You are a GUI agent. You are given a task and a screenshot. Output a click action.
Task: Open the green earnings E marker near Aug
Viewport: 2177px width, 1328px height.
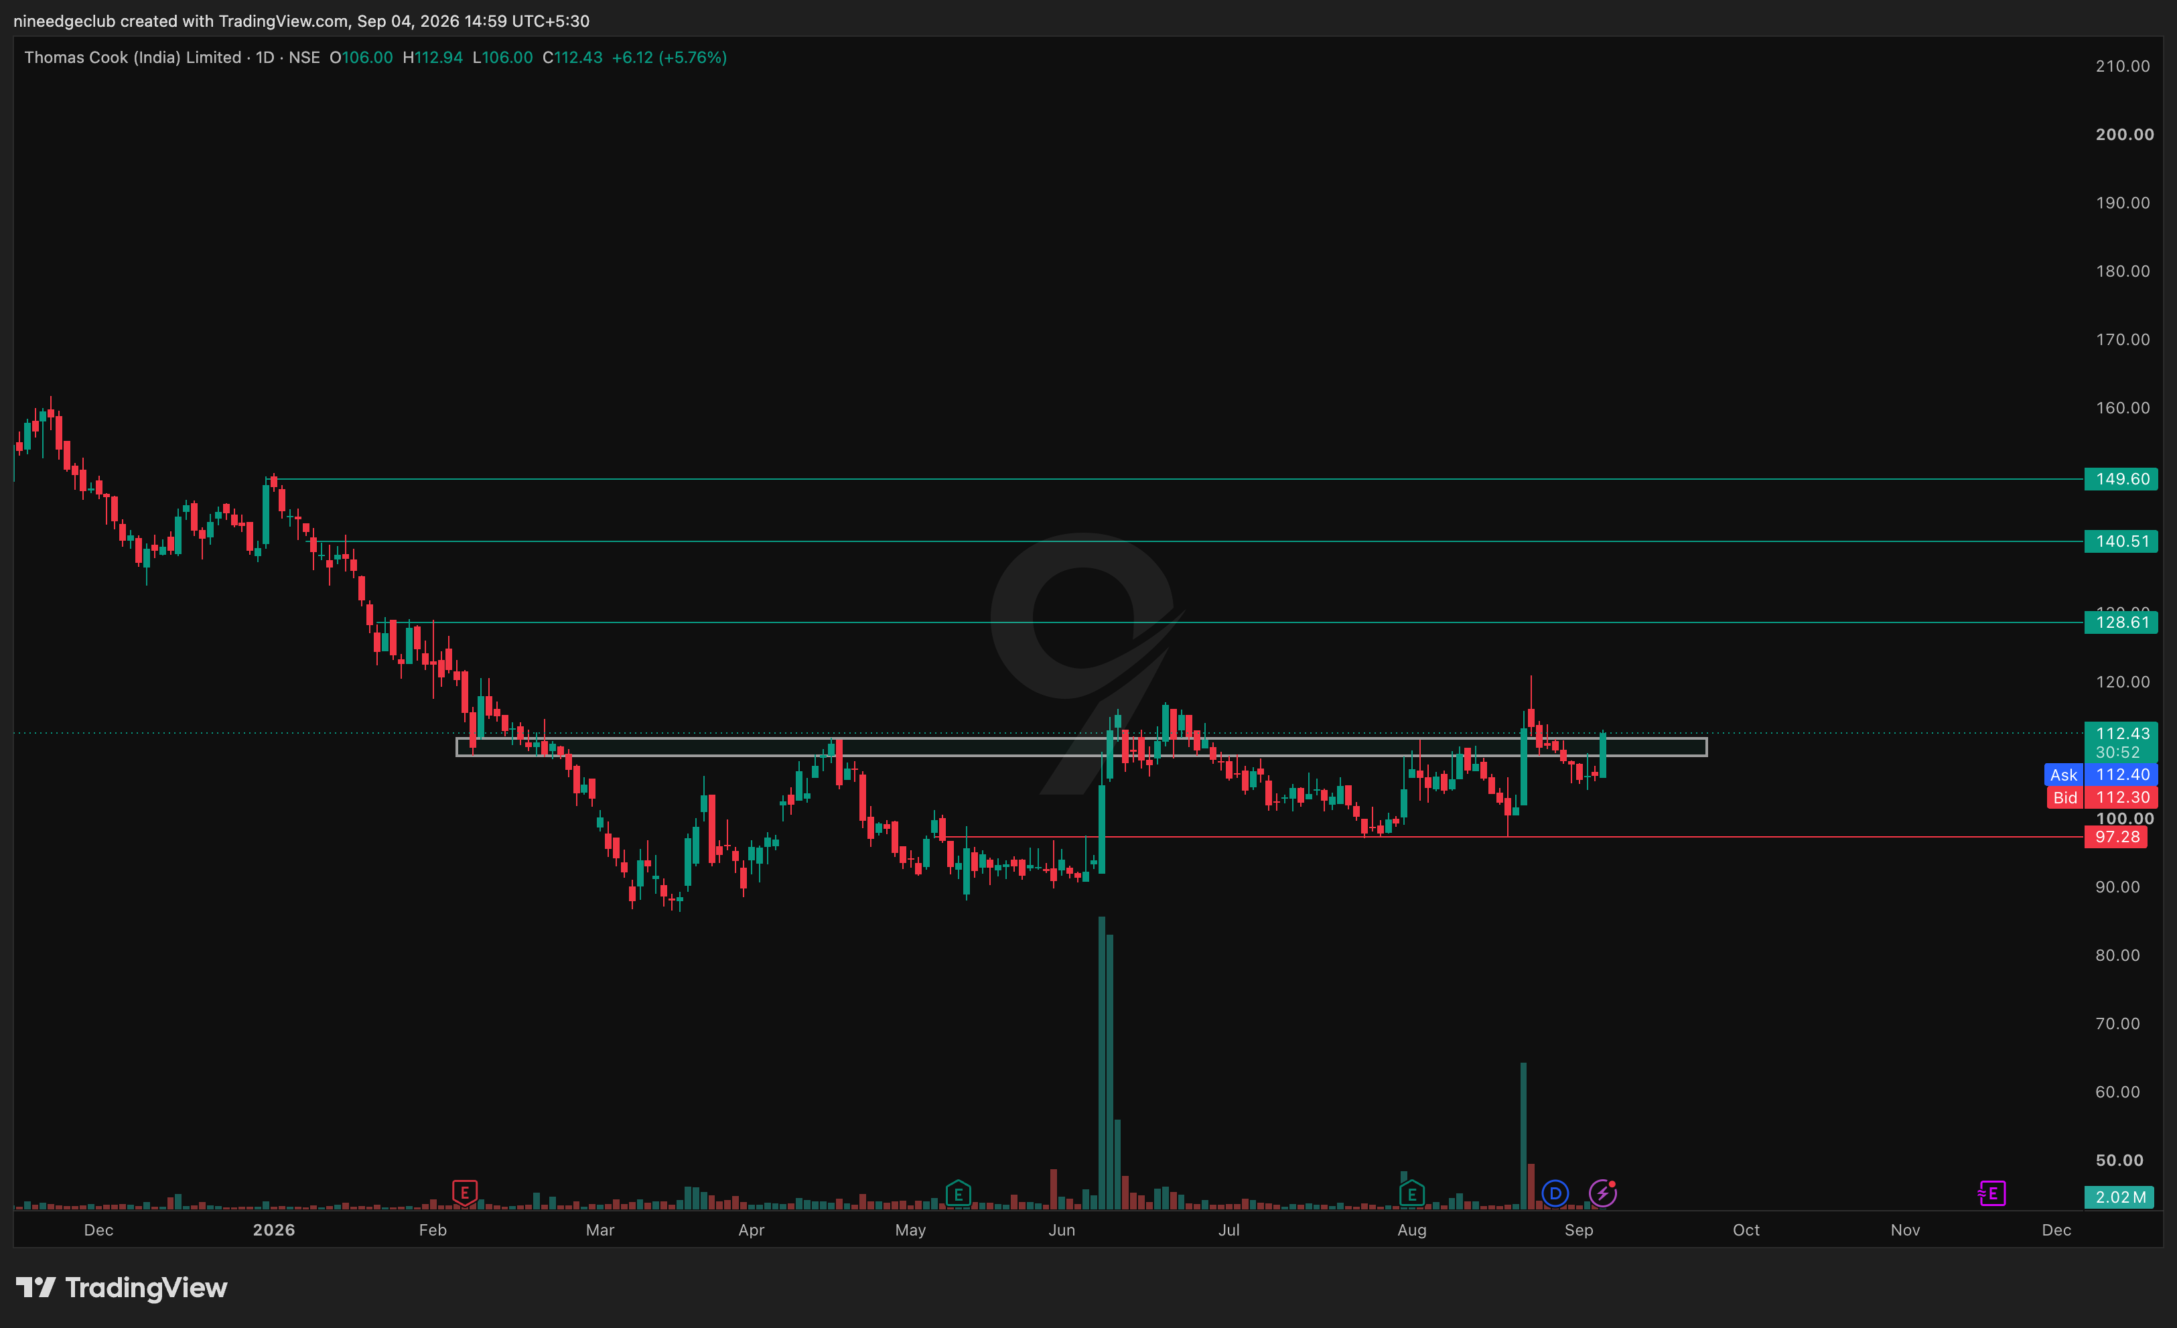(x=1412, y=1194)
